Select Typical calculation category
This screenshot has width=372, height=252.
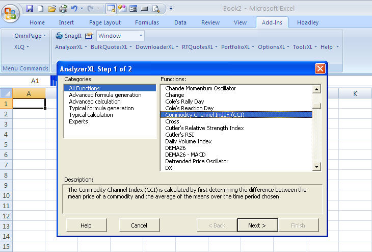pyautogui.click(x=110, y=115)
